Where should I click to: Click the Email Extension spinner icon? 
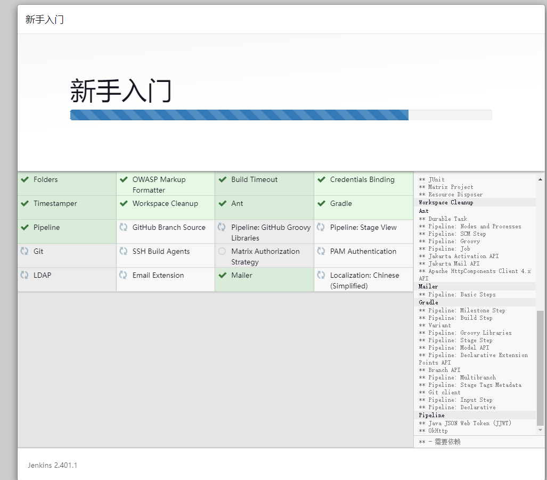124,275
